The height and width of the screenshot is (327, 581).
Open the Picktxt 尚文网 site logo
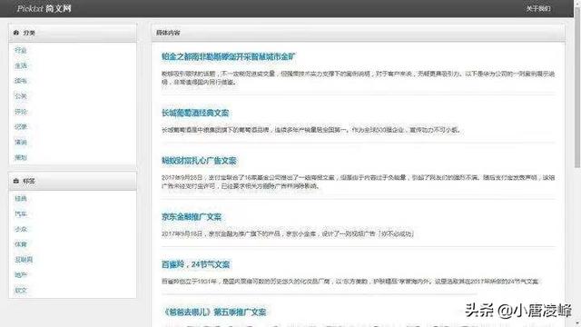(x=44, y=8)
